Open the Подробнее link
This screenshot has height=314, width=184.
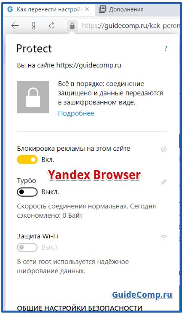coord(76,113)
